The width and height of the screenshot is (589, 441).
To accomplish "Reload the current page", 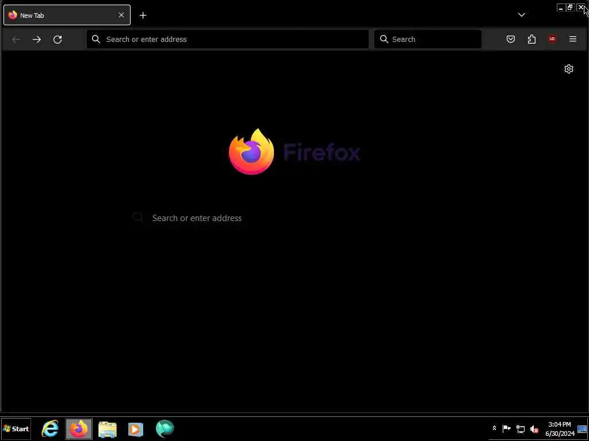I will coord(58,40).
